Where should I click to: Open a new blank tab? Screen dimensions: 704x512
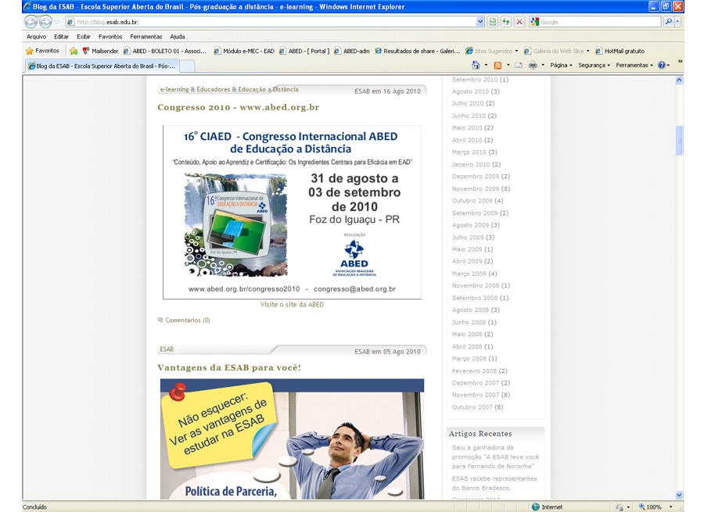click(x=187, y=66)
